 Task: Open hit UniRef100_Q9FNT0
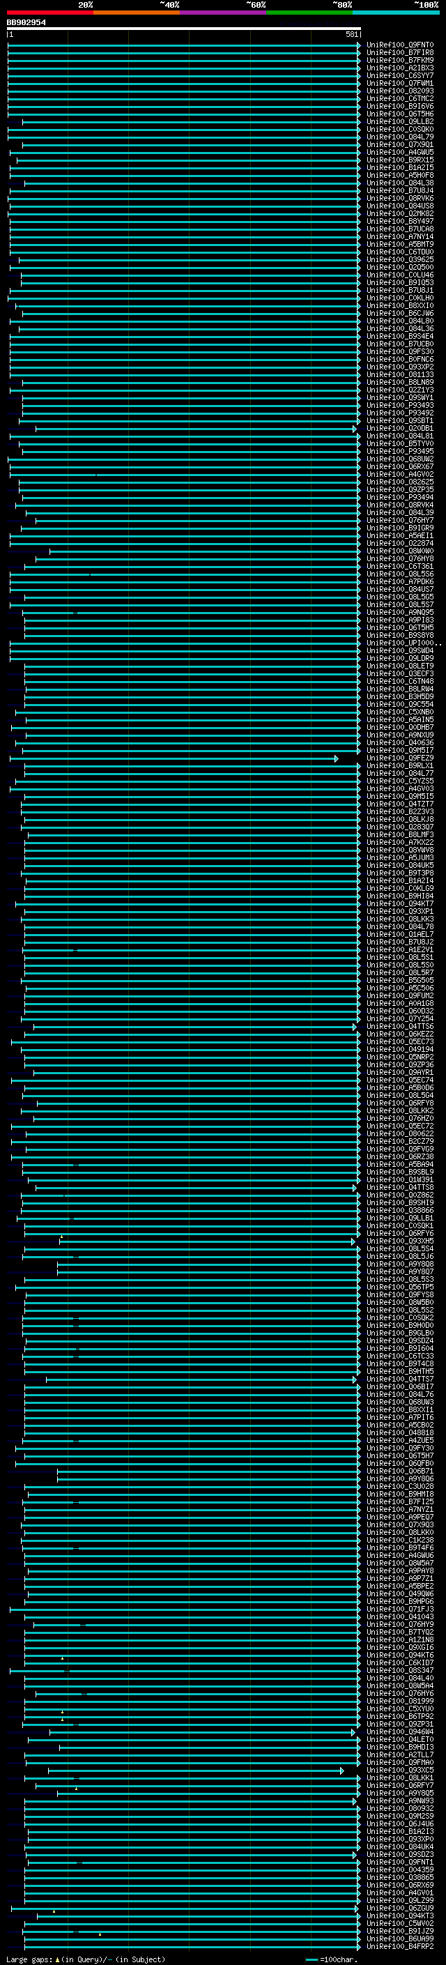coord(400,45)
